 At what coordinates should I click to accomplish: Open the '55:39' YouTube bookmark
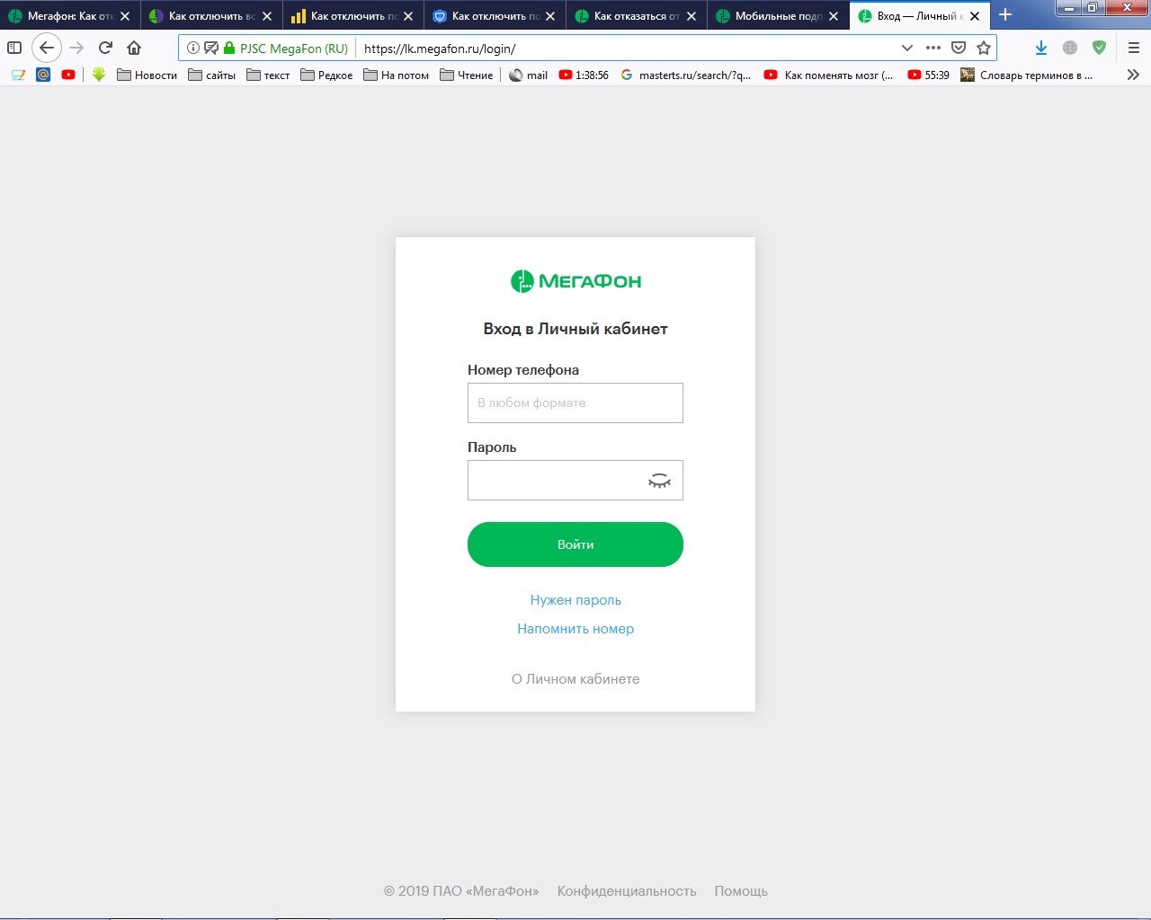[x=929, y=75]
